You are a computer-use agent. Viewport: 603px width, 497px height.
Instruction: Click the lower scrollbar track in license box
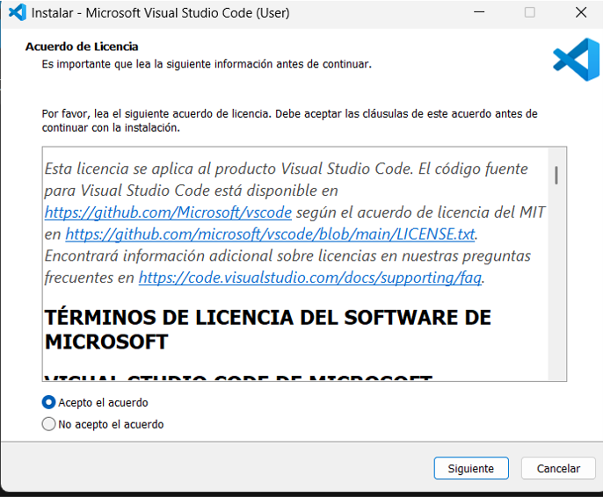pyautogui.click(x=556, y=282)
